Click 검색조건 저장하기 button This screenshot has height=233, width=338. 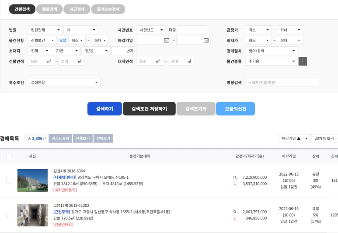(149, 109)
